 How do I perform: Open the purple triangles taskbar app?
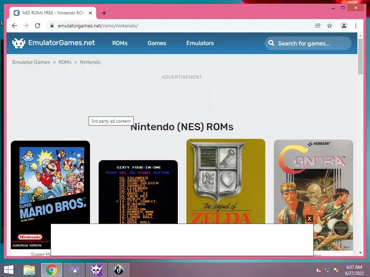click(74, 270)
